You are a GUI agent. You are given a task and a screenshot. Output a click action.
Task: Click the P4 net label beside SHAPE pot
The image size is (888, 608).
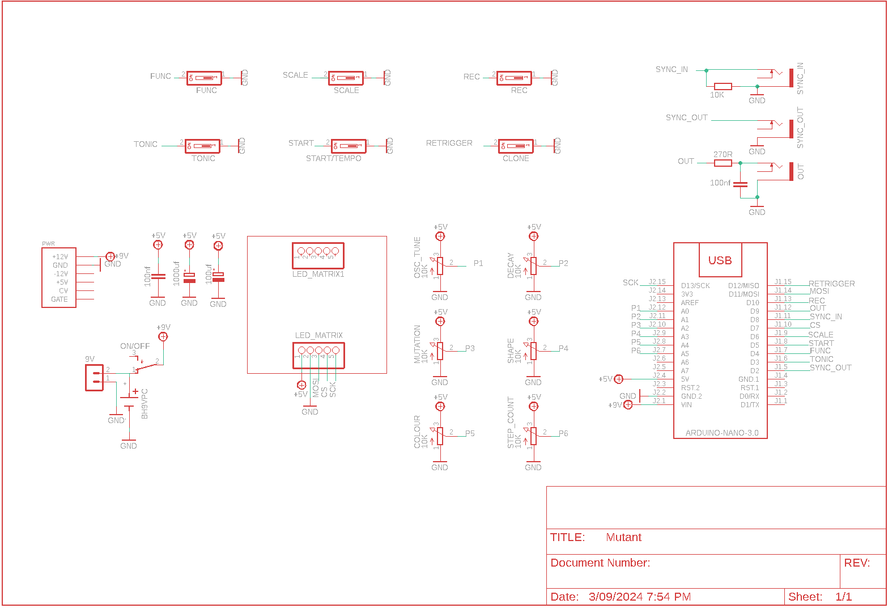coord(563,348)
